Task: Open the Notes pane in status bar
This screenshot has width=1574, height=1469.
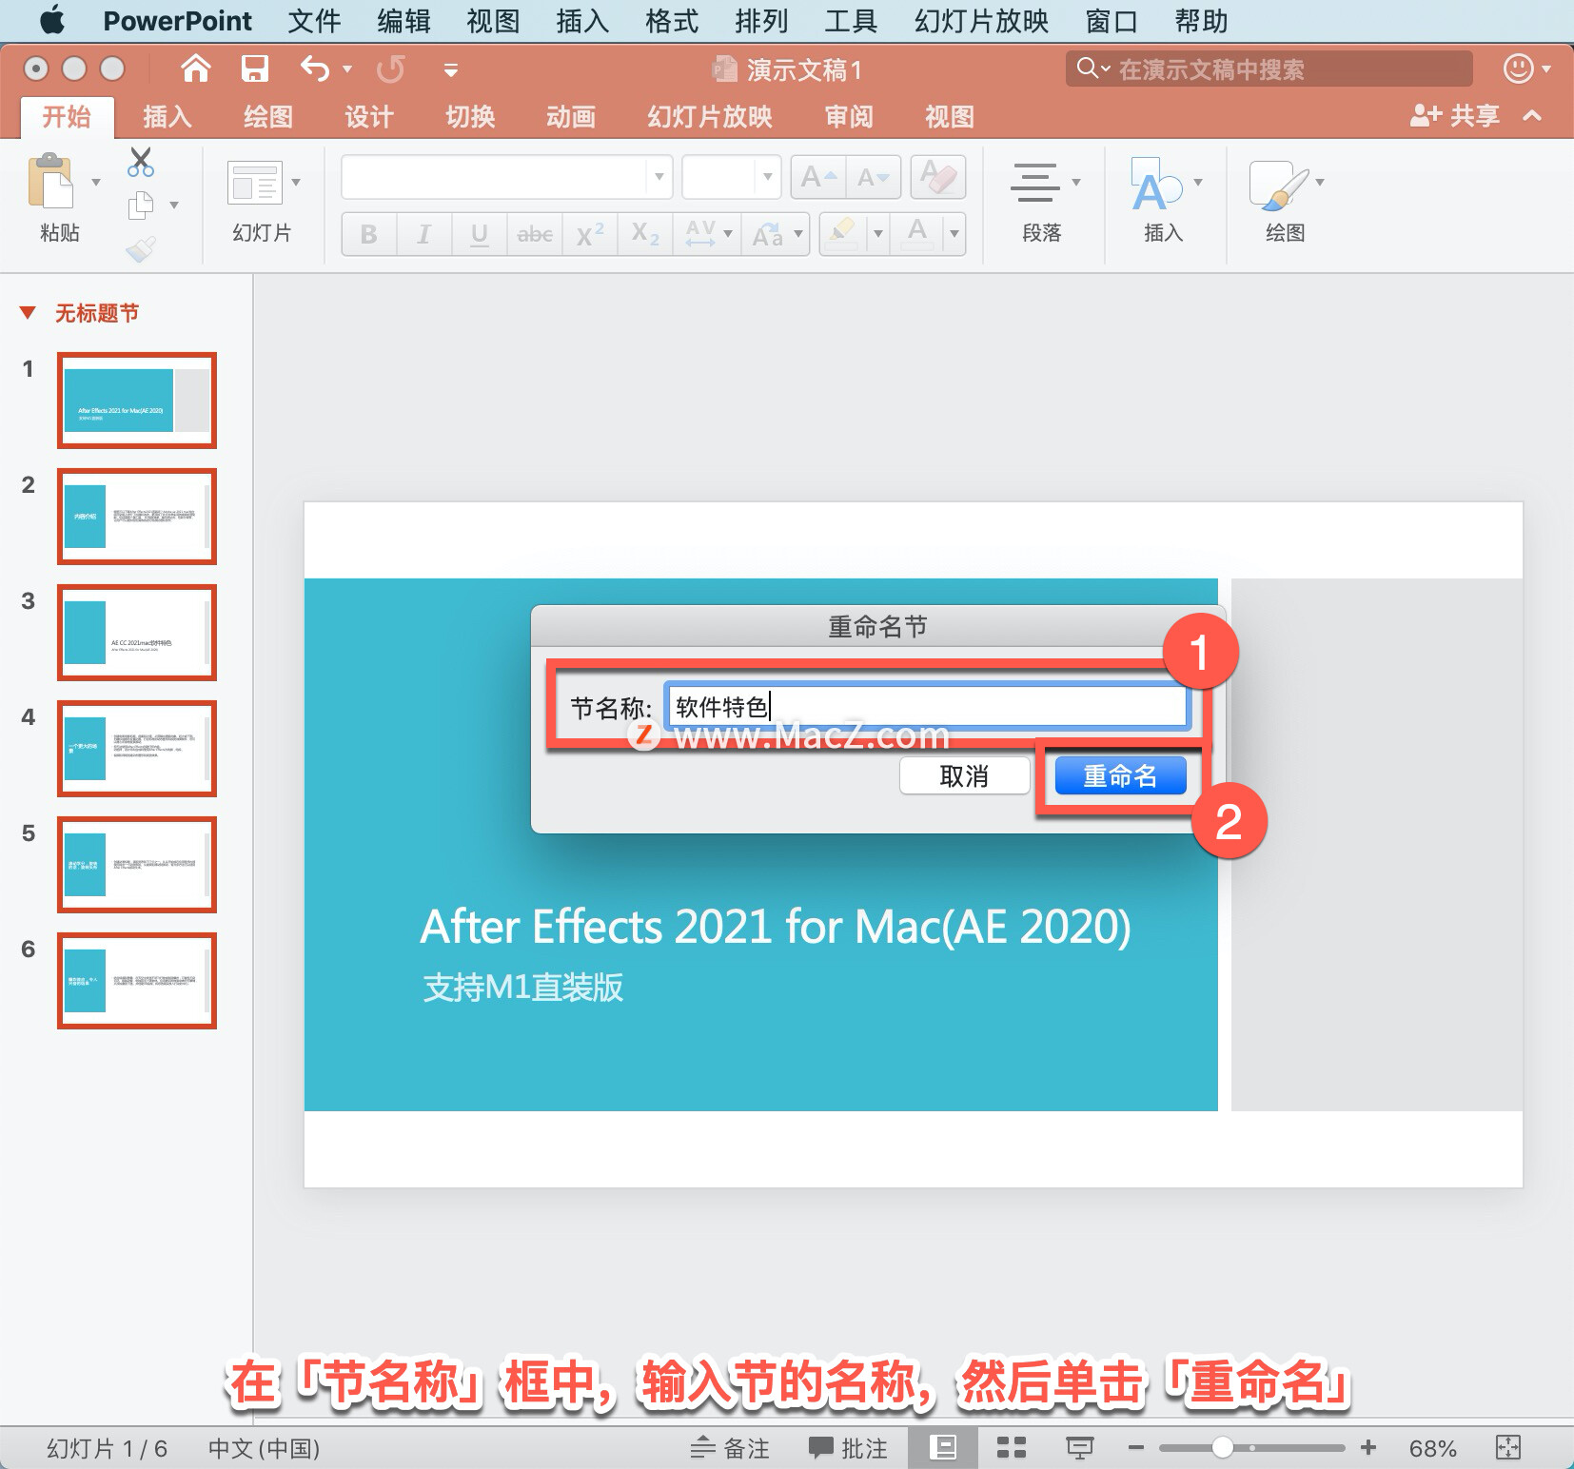Action: coord(730,1448)
